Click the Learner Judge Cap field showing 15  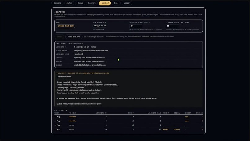click(172, 26)
